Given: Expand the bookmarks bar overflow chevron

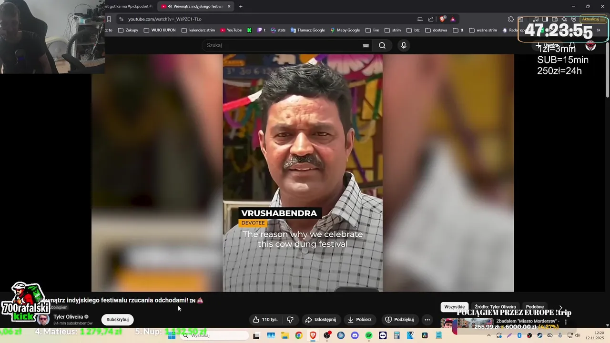Looking at the screenshot, I should [x=598, y=30].
